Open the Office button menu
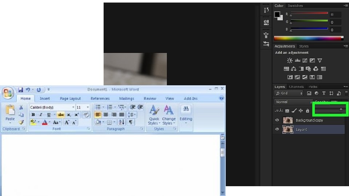This screenshot has height=196, width=349. (8, 93)
